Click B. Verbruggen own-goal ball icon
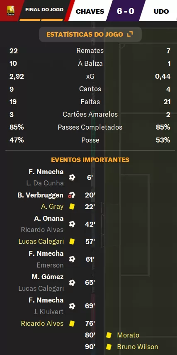Screen dimensions: 177x355 point(72,195)
